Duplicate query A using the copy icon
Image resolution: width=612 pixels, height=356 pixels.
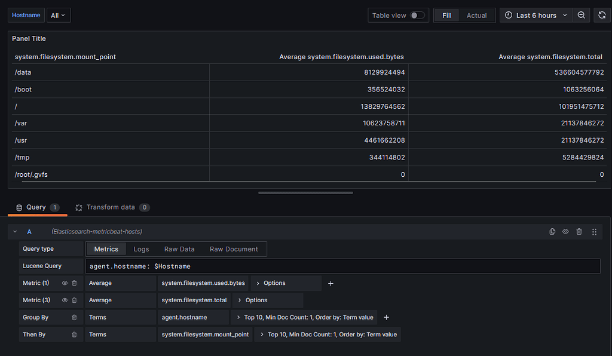[552, 231]
